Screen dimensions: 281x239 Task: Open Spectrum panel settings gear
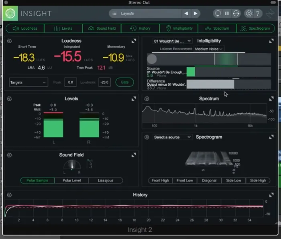(x=147, y=98)
